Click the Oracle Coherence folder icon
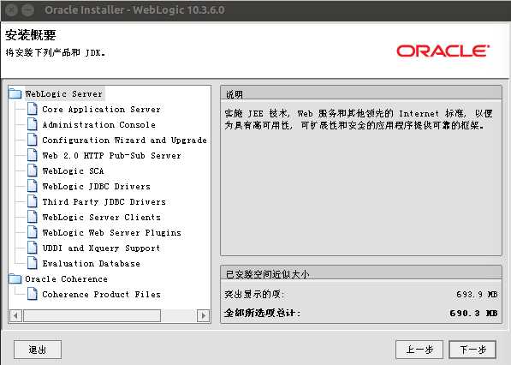Screen dimensions: 511x365 point(15,278)
